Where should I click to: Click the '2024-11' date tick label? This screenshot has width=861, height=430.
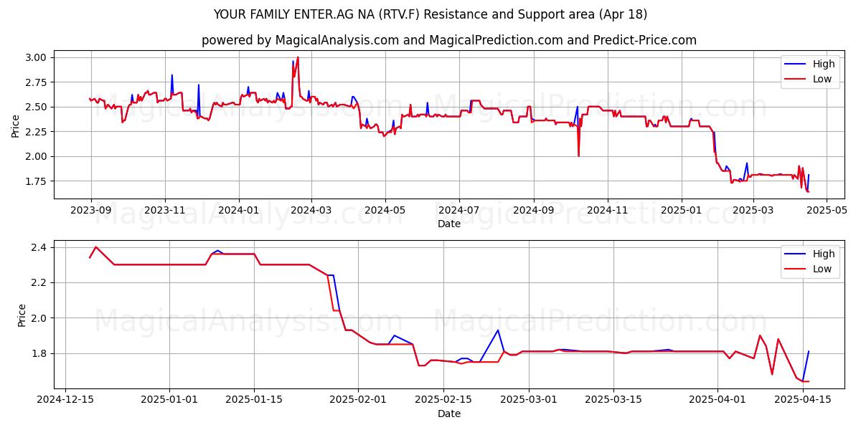pyautogui.click(x=607, y=211)
